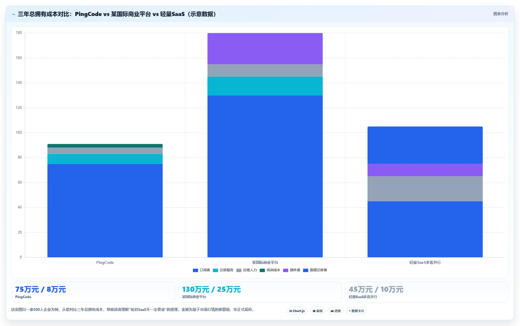Select the bottom blue segment of 轻量SaaS bar

[425, 229]
